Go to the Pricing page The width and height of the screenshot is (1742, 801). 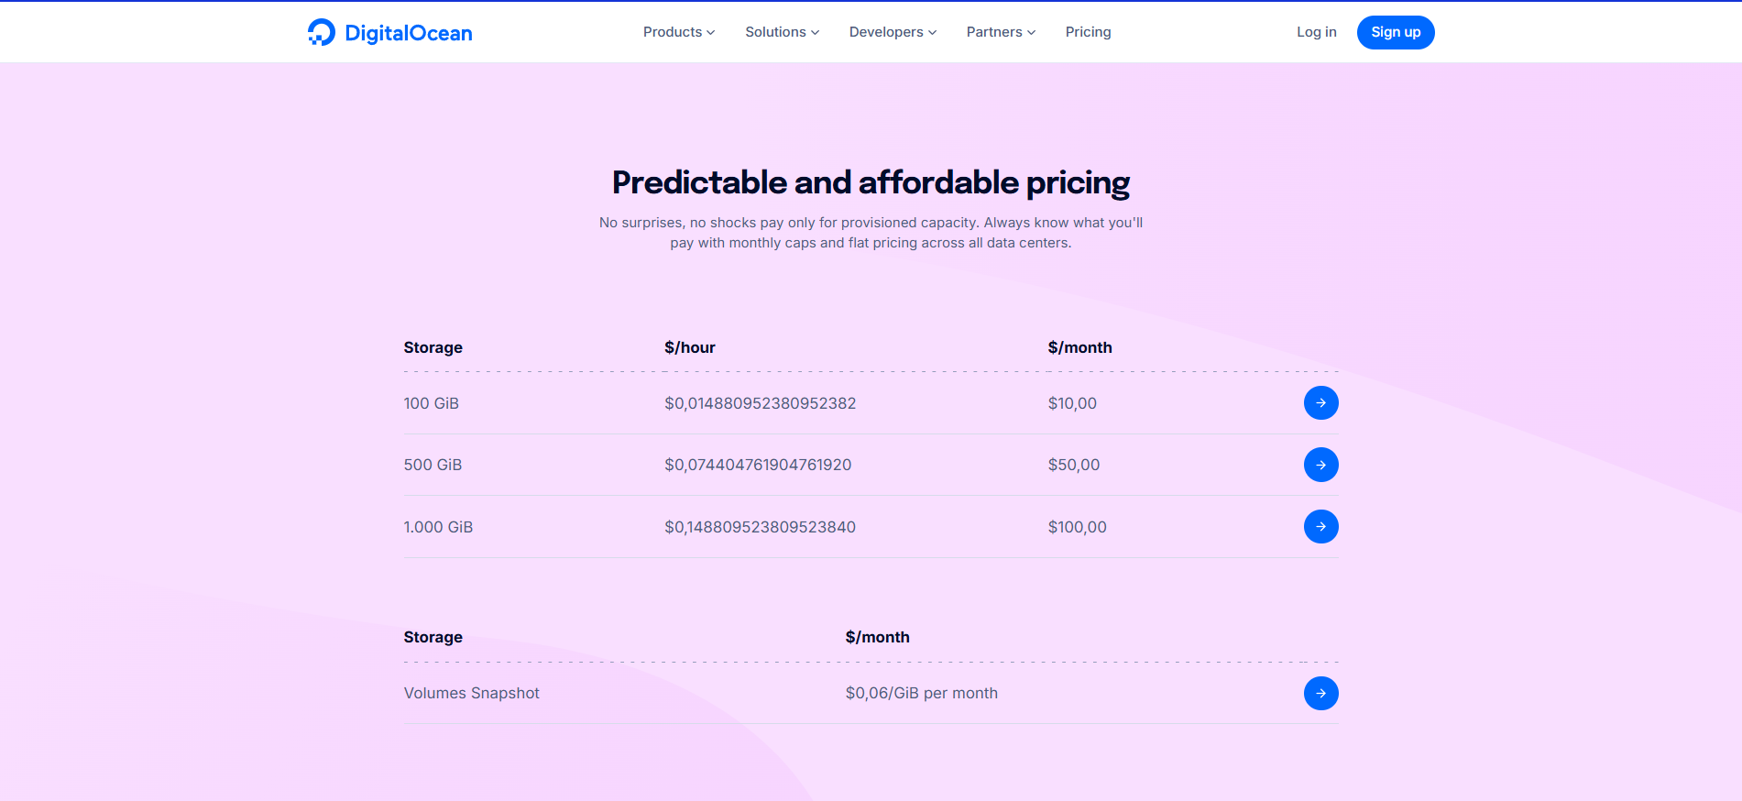click(x=1088, y=32)
